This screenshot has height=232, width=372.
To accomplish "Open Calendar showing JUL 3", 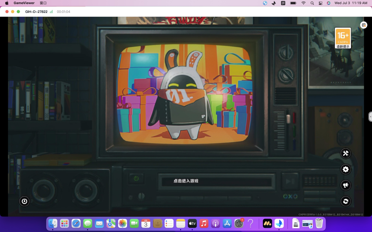I will coord(146,224).
